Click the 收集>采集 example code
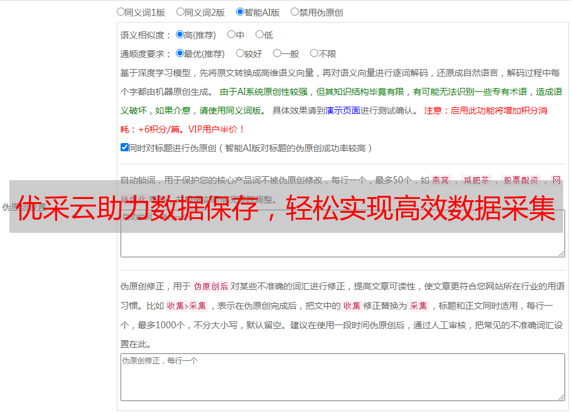Viewport: 572px width, 413px height. click(186, 306)
